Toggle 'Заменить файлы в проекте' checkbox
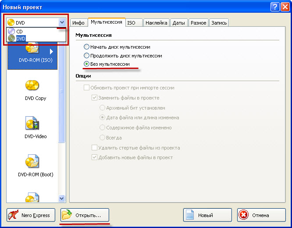This screenshot has height=228, width=292. 94,98
